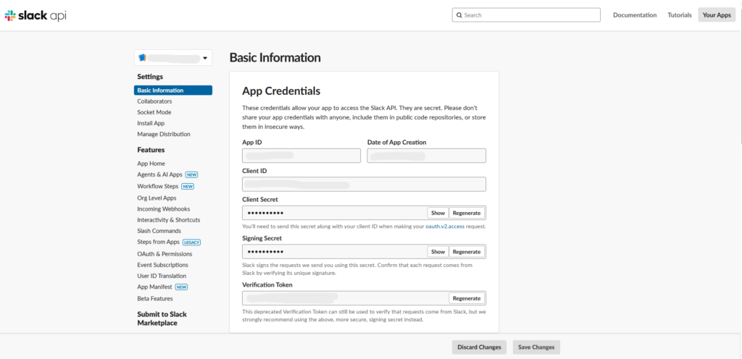Click the Discard Changes button
Viewport: 742px width, 359px height.
point(479,347)
